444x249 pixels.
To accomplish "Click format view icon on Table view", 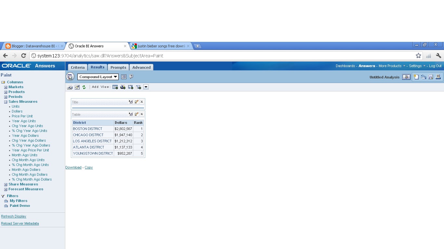I will 131,114.
